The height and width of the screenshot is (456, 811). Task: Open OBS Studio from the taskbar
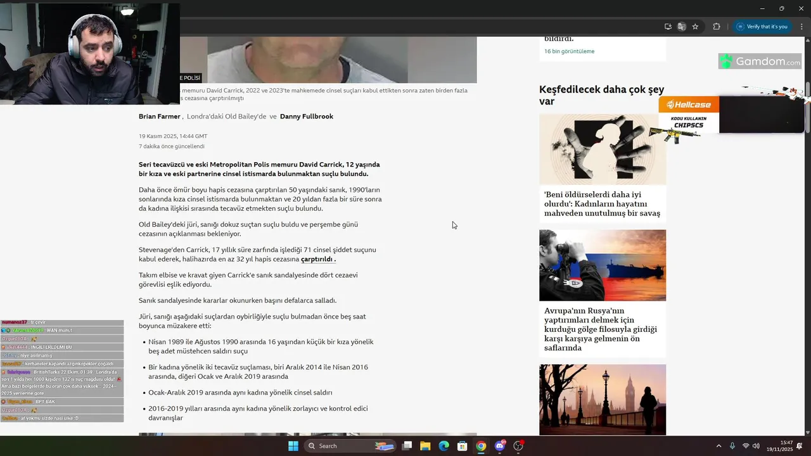pos(518,446)
